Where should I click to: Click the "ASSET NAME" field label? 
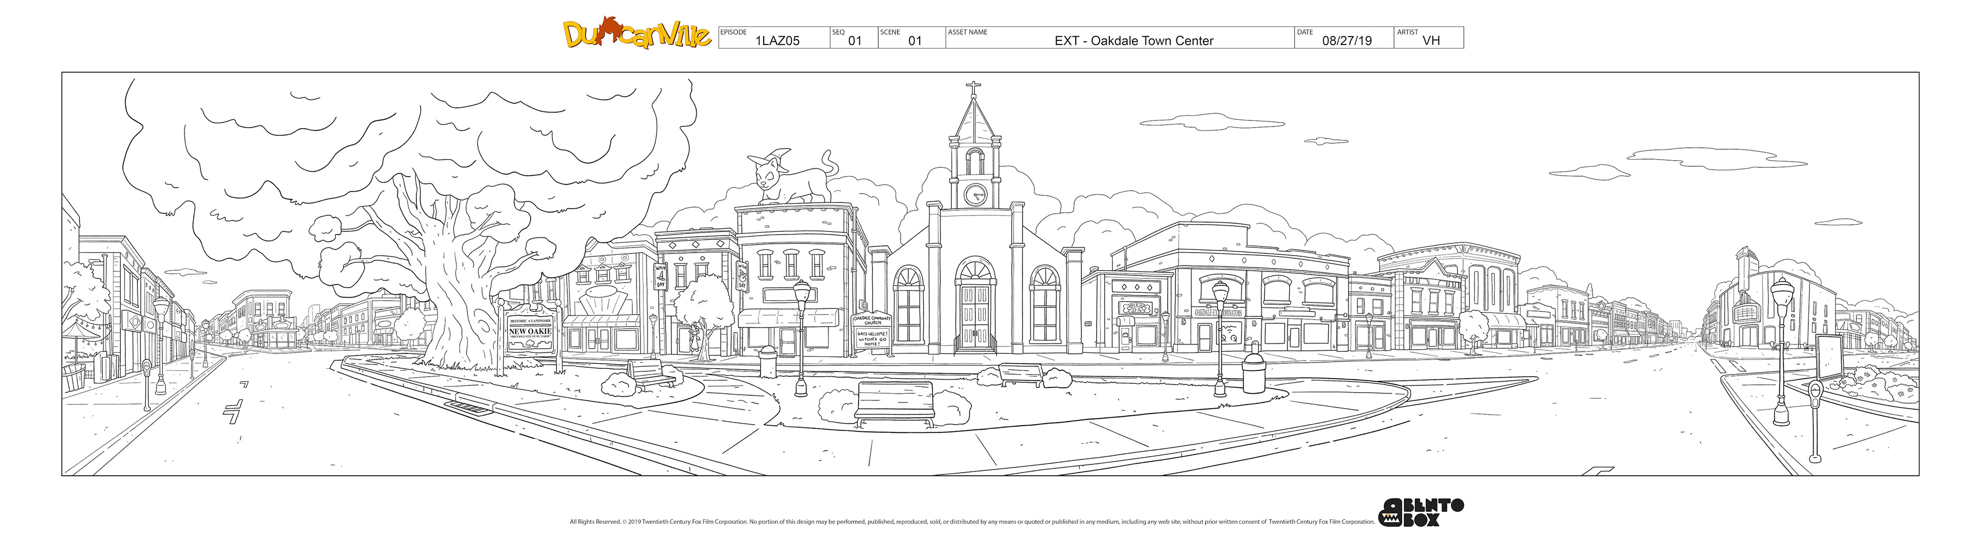click(967, 33)
